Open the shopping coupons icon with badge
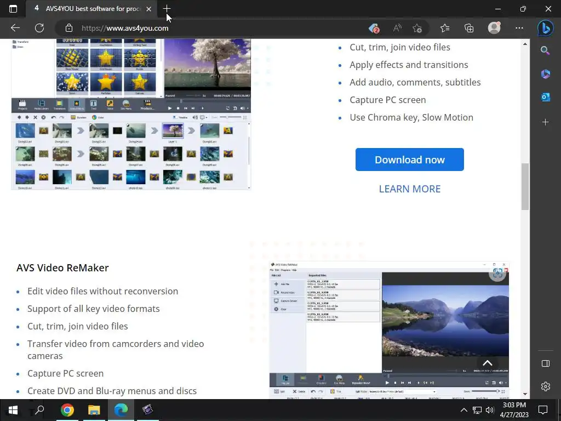The image size is (561, 421). [374, 28]
